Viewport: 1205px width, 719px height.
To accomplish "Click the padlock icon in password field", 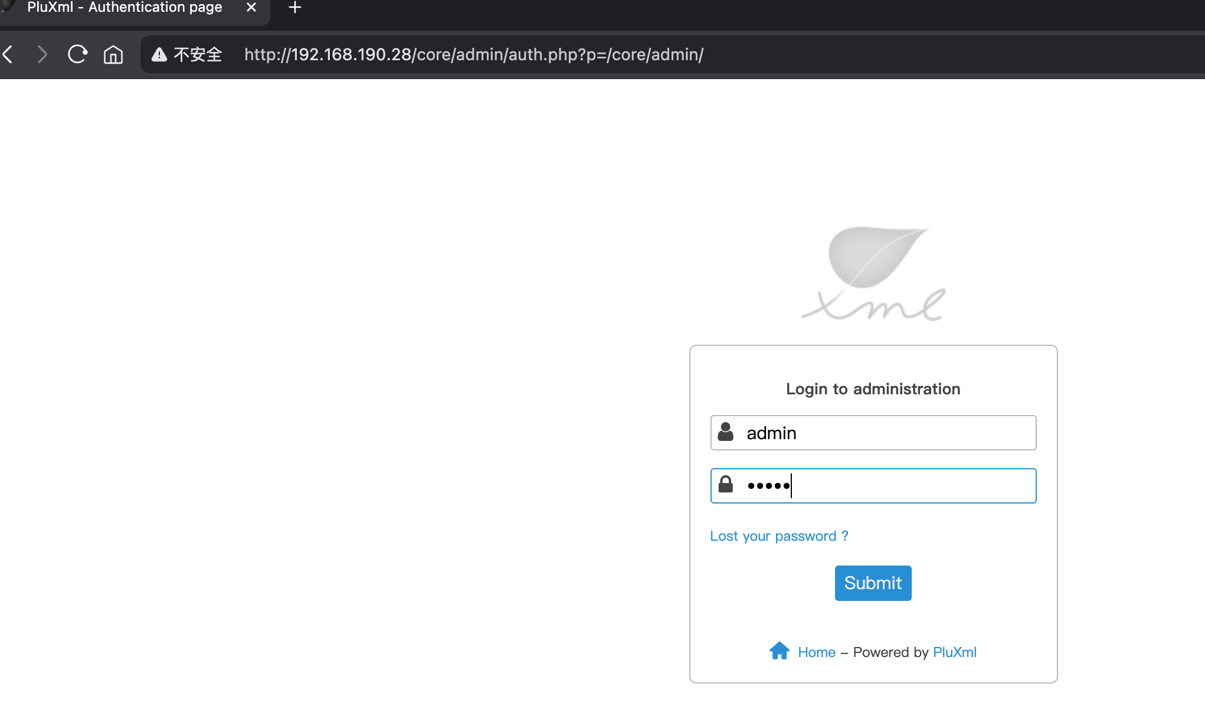I will (726, 485).
